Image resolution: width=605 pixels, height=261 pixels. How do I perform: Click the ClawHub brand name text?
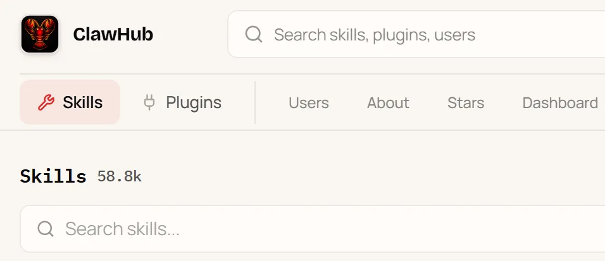click(x=113, y=34)
